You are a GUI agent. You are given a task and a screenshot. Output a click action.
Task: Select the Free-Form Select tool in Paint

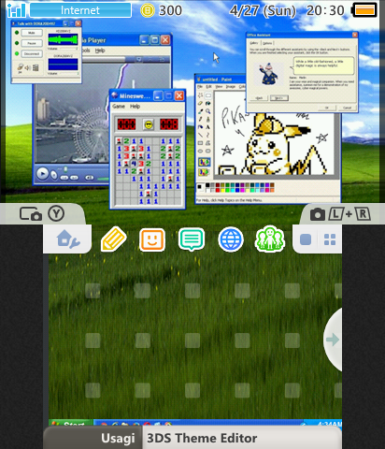click(x=200, y=95)
